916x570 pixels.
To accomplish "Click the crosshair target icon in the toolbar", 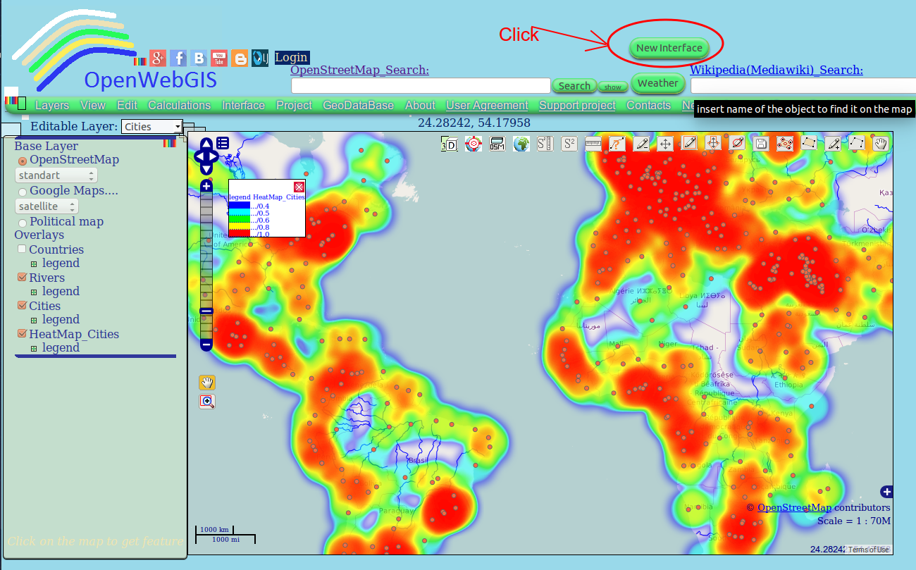I will point(474,143).
